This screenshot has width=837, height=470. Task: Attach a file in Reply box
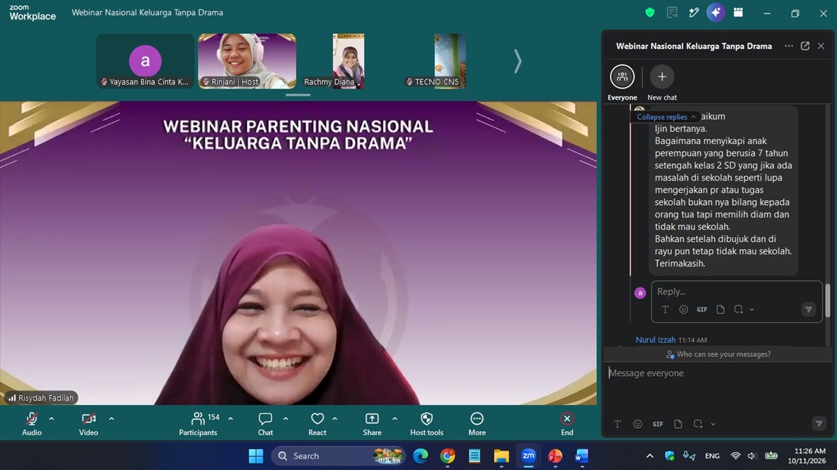721,310
